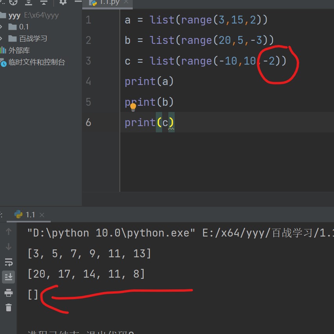The width and height of the screenshot is (334, 334).
Task: Click 'print(b)' statement
Action: [x=149, y=102]
